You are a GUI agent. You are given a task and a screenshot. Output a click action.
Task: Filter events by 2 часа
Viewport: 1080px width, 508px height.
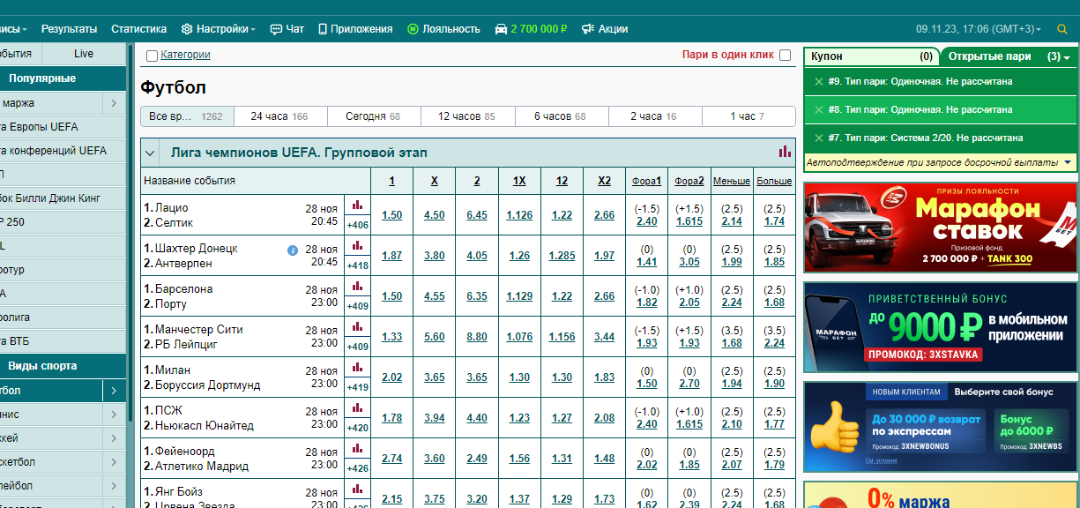653,116
